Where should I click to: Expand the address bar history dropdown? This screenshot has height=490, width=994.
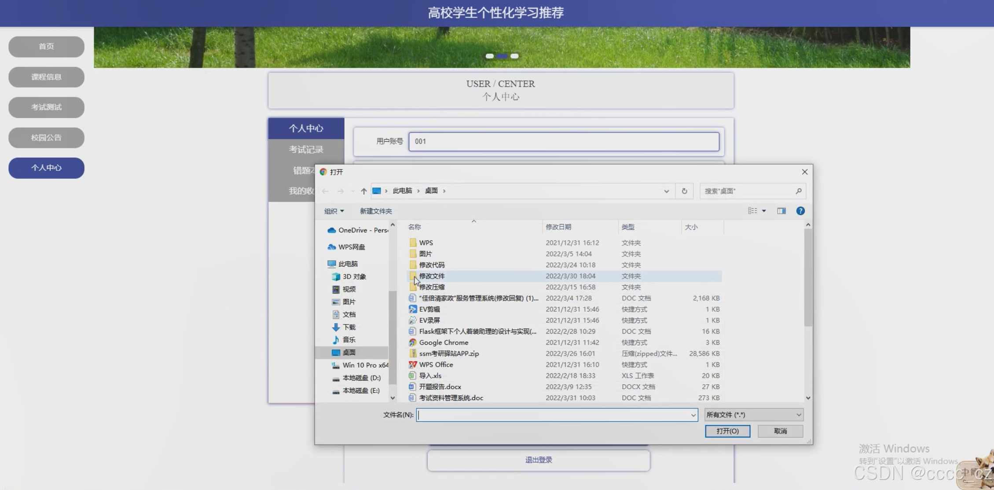(666, 191)
